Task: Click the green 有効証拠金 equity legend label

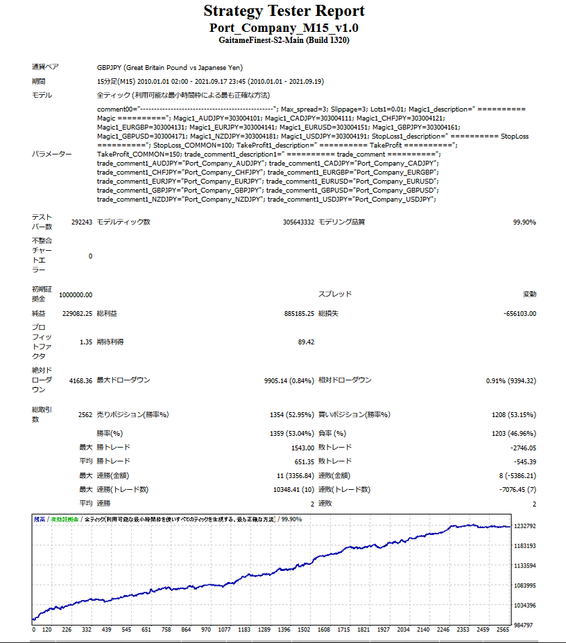Action: [65, 519]
